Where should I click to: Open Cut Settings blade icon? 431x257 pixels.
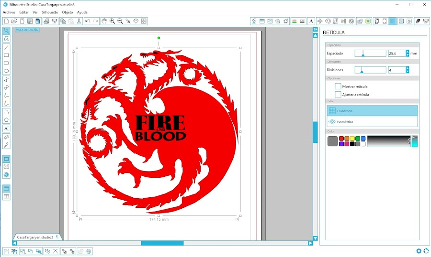pos(418,21)
